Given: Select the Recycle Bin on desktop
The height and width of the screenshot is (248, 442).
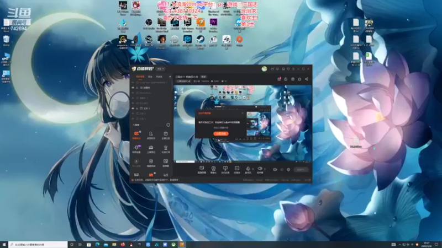Looking at the screenshot, I should point(6,40).
